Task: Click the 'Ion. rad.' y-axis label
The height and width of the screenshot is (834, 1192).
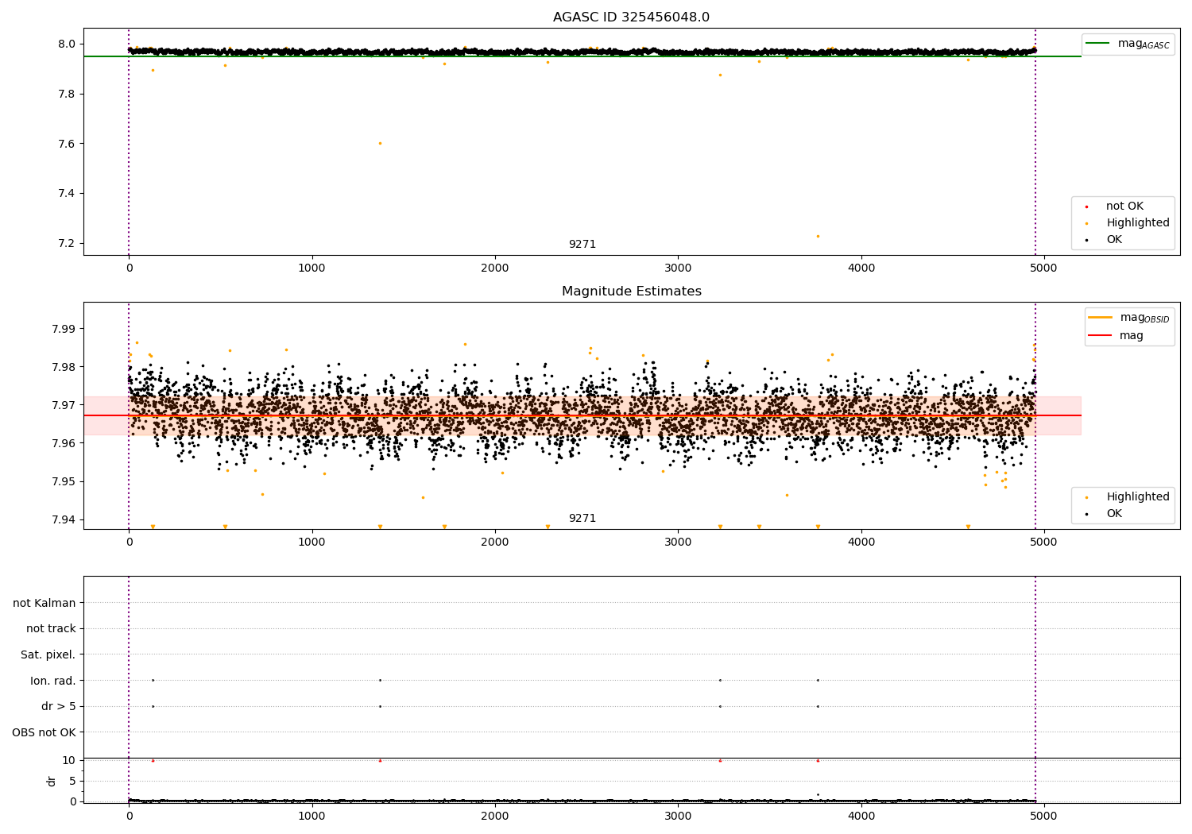Action: (53, 681)
